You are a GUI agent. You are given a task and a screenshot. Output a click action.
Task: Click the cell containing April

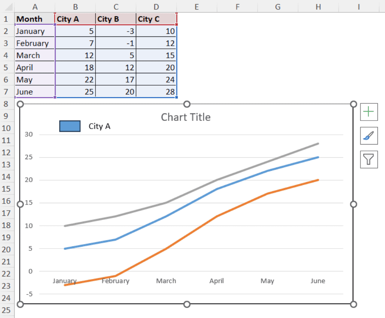[35, 67]
